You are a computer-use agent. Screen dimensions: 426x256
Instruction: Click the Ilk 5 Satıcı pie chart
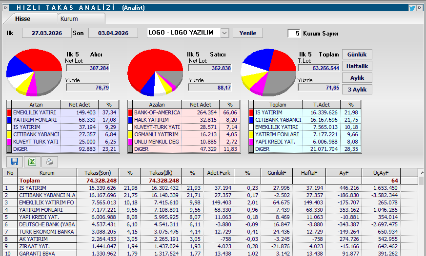(155, 73)
